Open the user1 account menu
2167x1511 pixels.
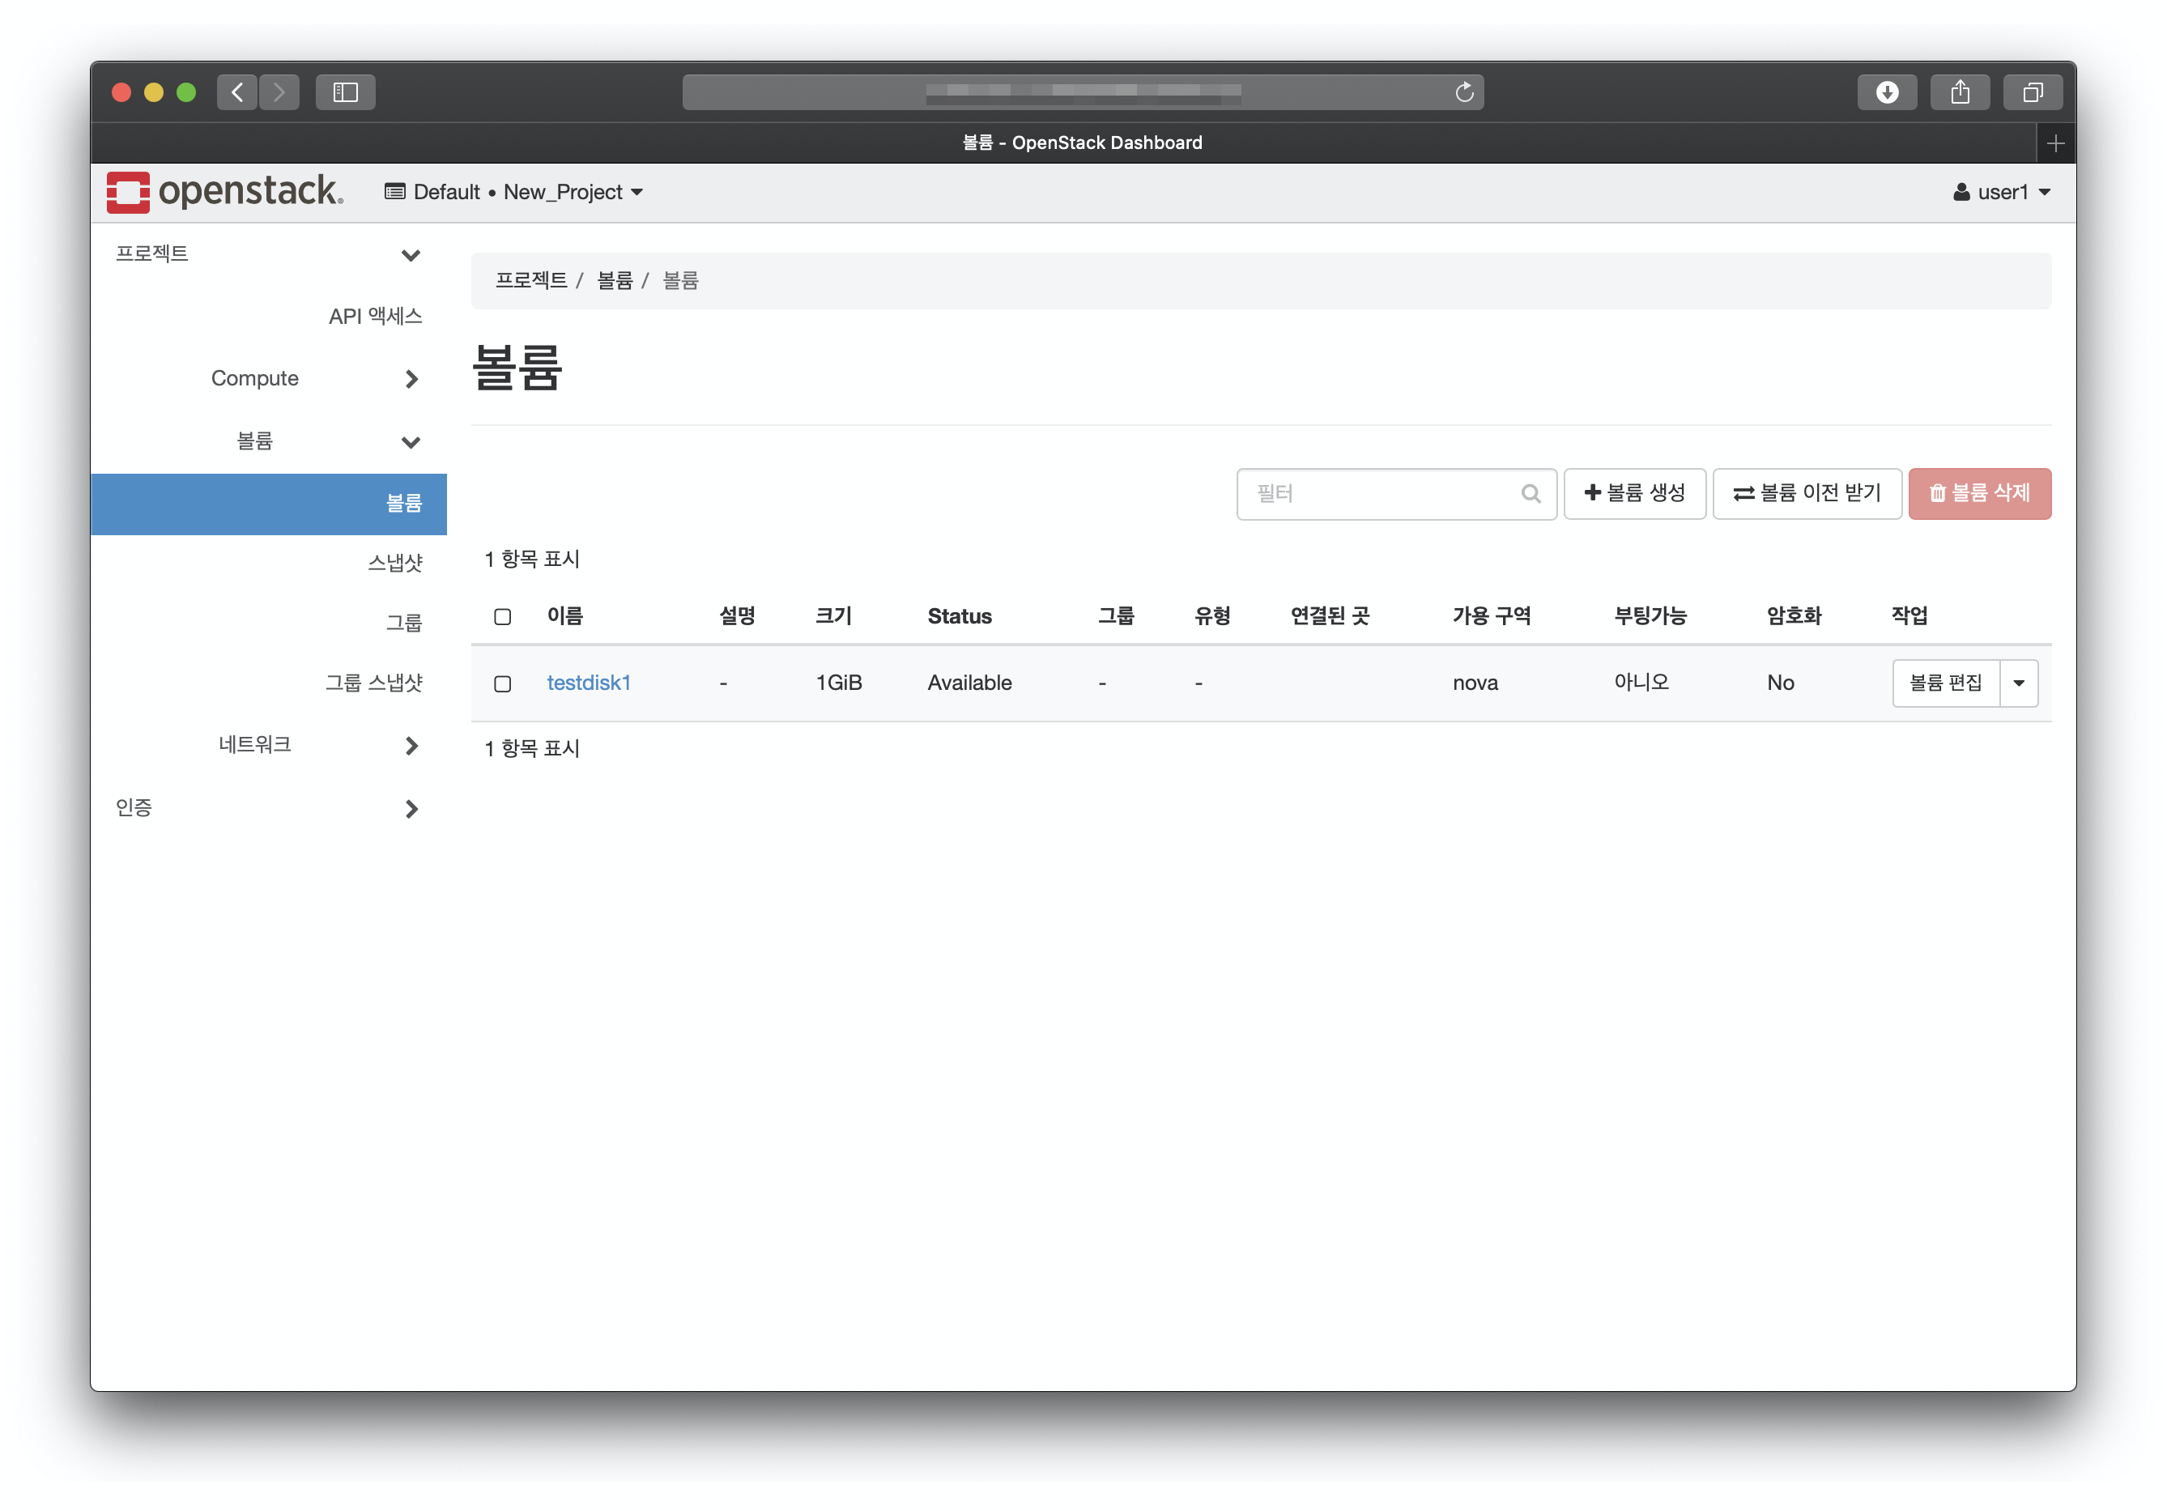coord(2001,193)
